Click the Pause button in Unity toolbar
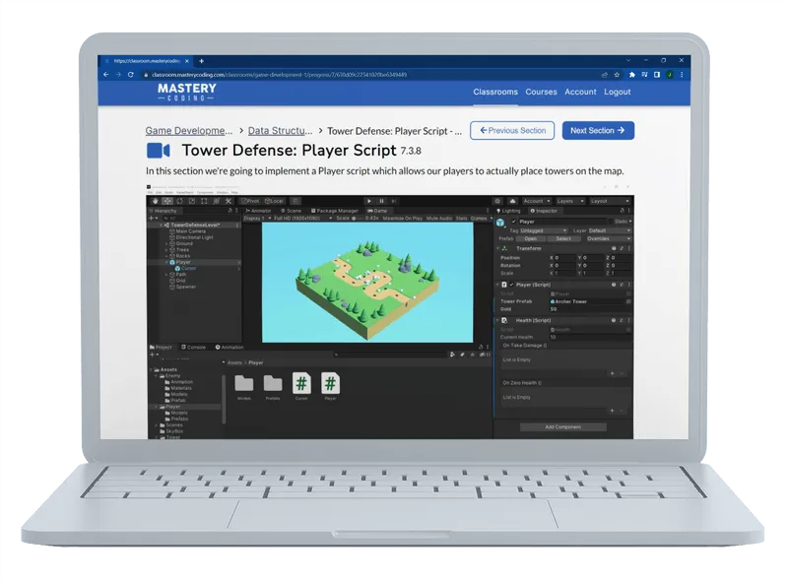The height and width of the screenshot is (583, 788). click(x=381, y=201)
